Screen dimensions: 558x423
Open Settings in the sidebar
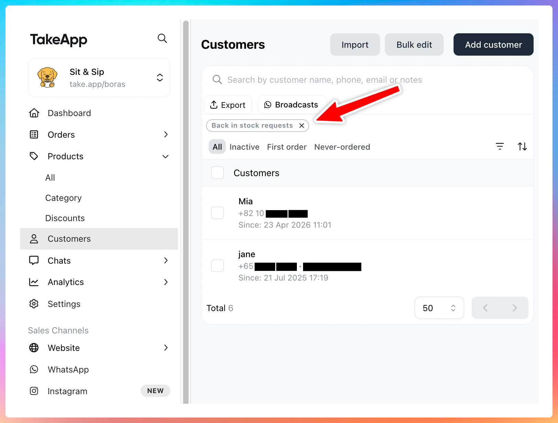[x=64, y=304]
